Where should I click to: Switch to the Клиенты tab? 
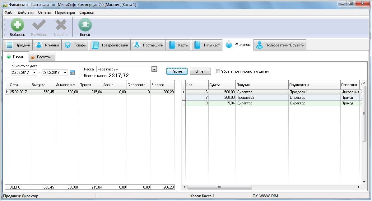[48, 45]
